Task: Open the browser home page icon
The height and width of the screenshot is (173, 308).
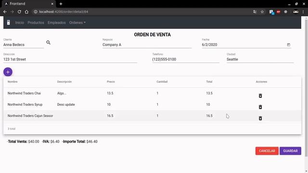Action: pos(26,12)
